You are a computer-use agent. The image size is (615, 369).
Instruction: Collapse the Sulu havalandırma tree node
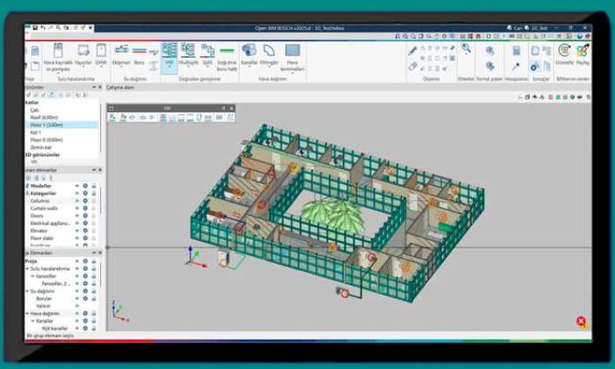[27, 269]
